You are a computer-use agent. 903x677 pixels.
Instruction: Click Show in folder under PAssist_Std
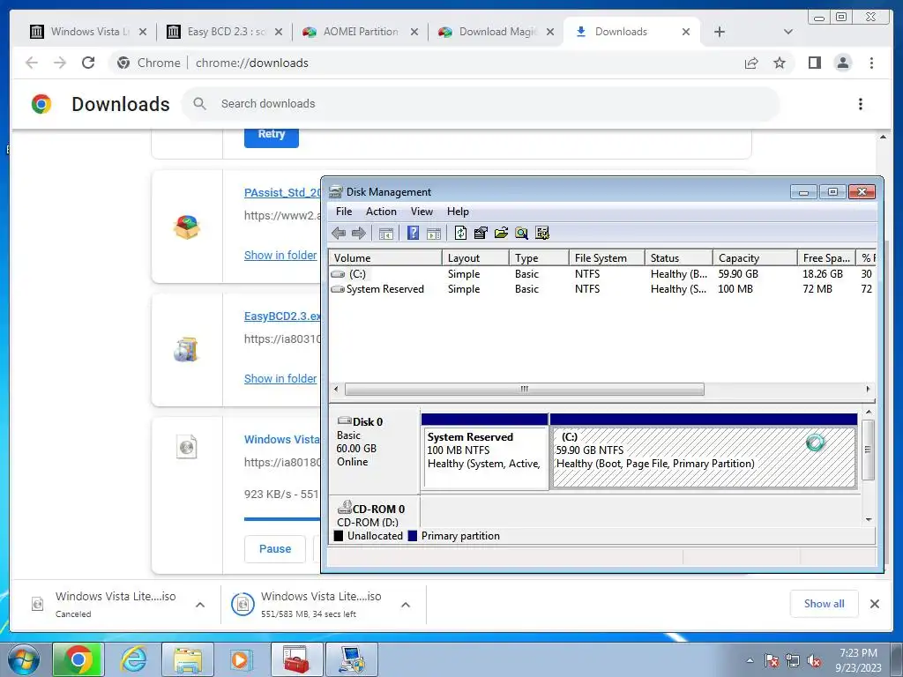pyautogui.click(x=280, y=255)
